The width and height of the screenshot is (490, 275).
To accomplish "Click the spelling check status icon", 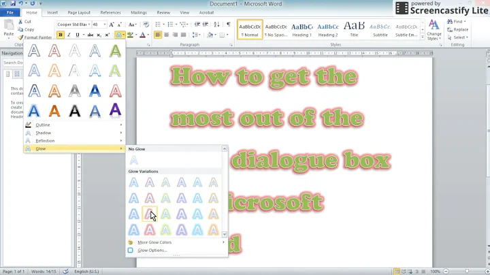I will tap(65, 272).
